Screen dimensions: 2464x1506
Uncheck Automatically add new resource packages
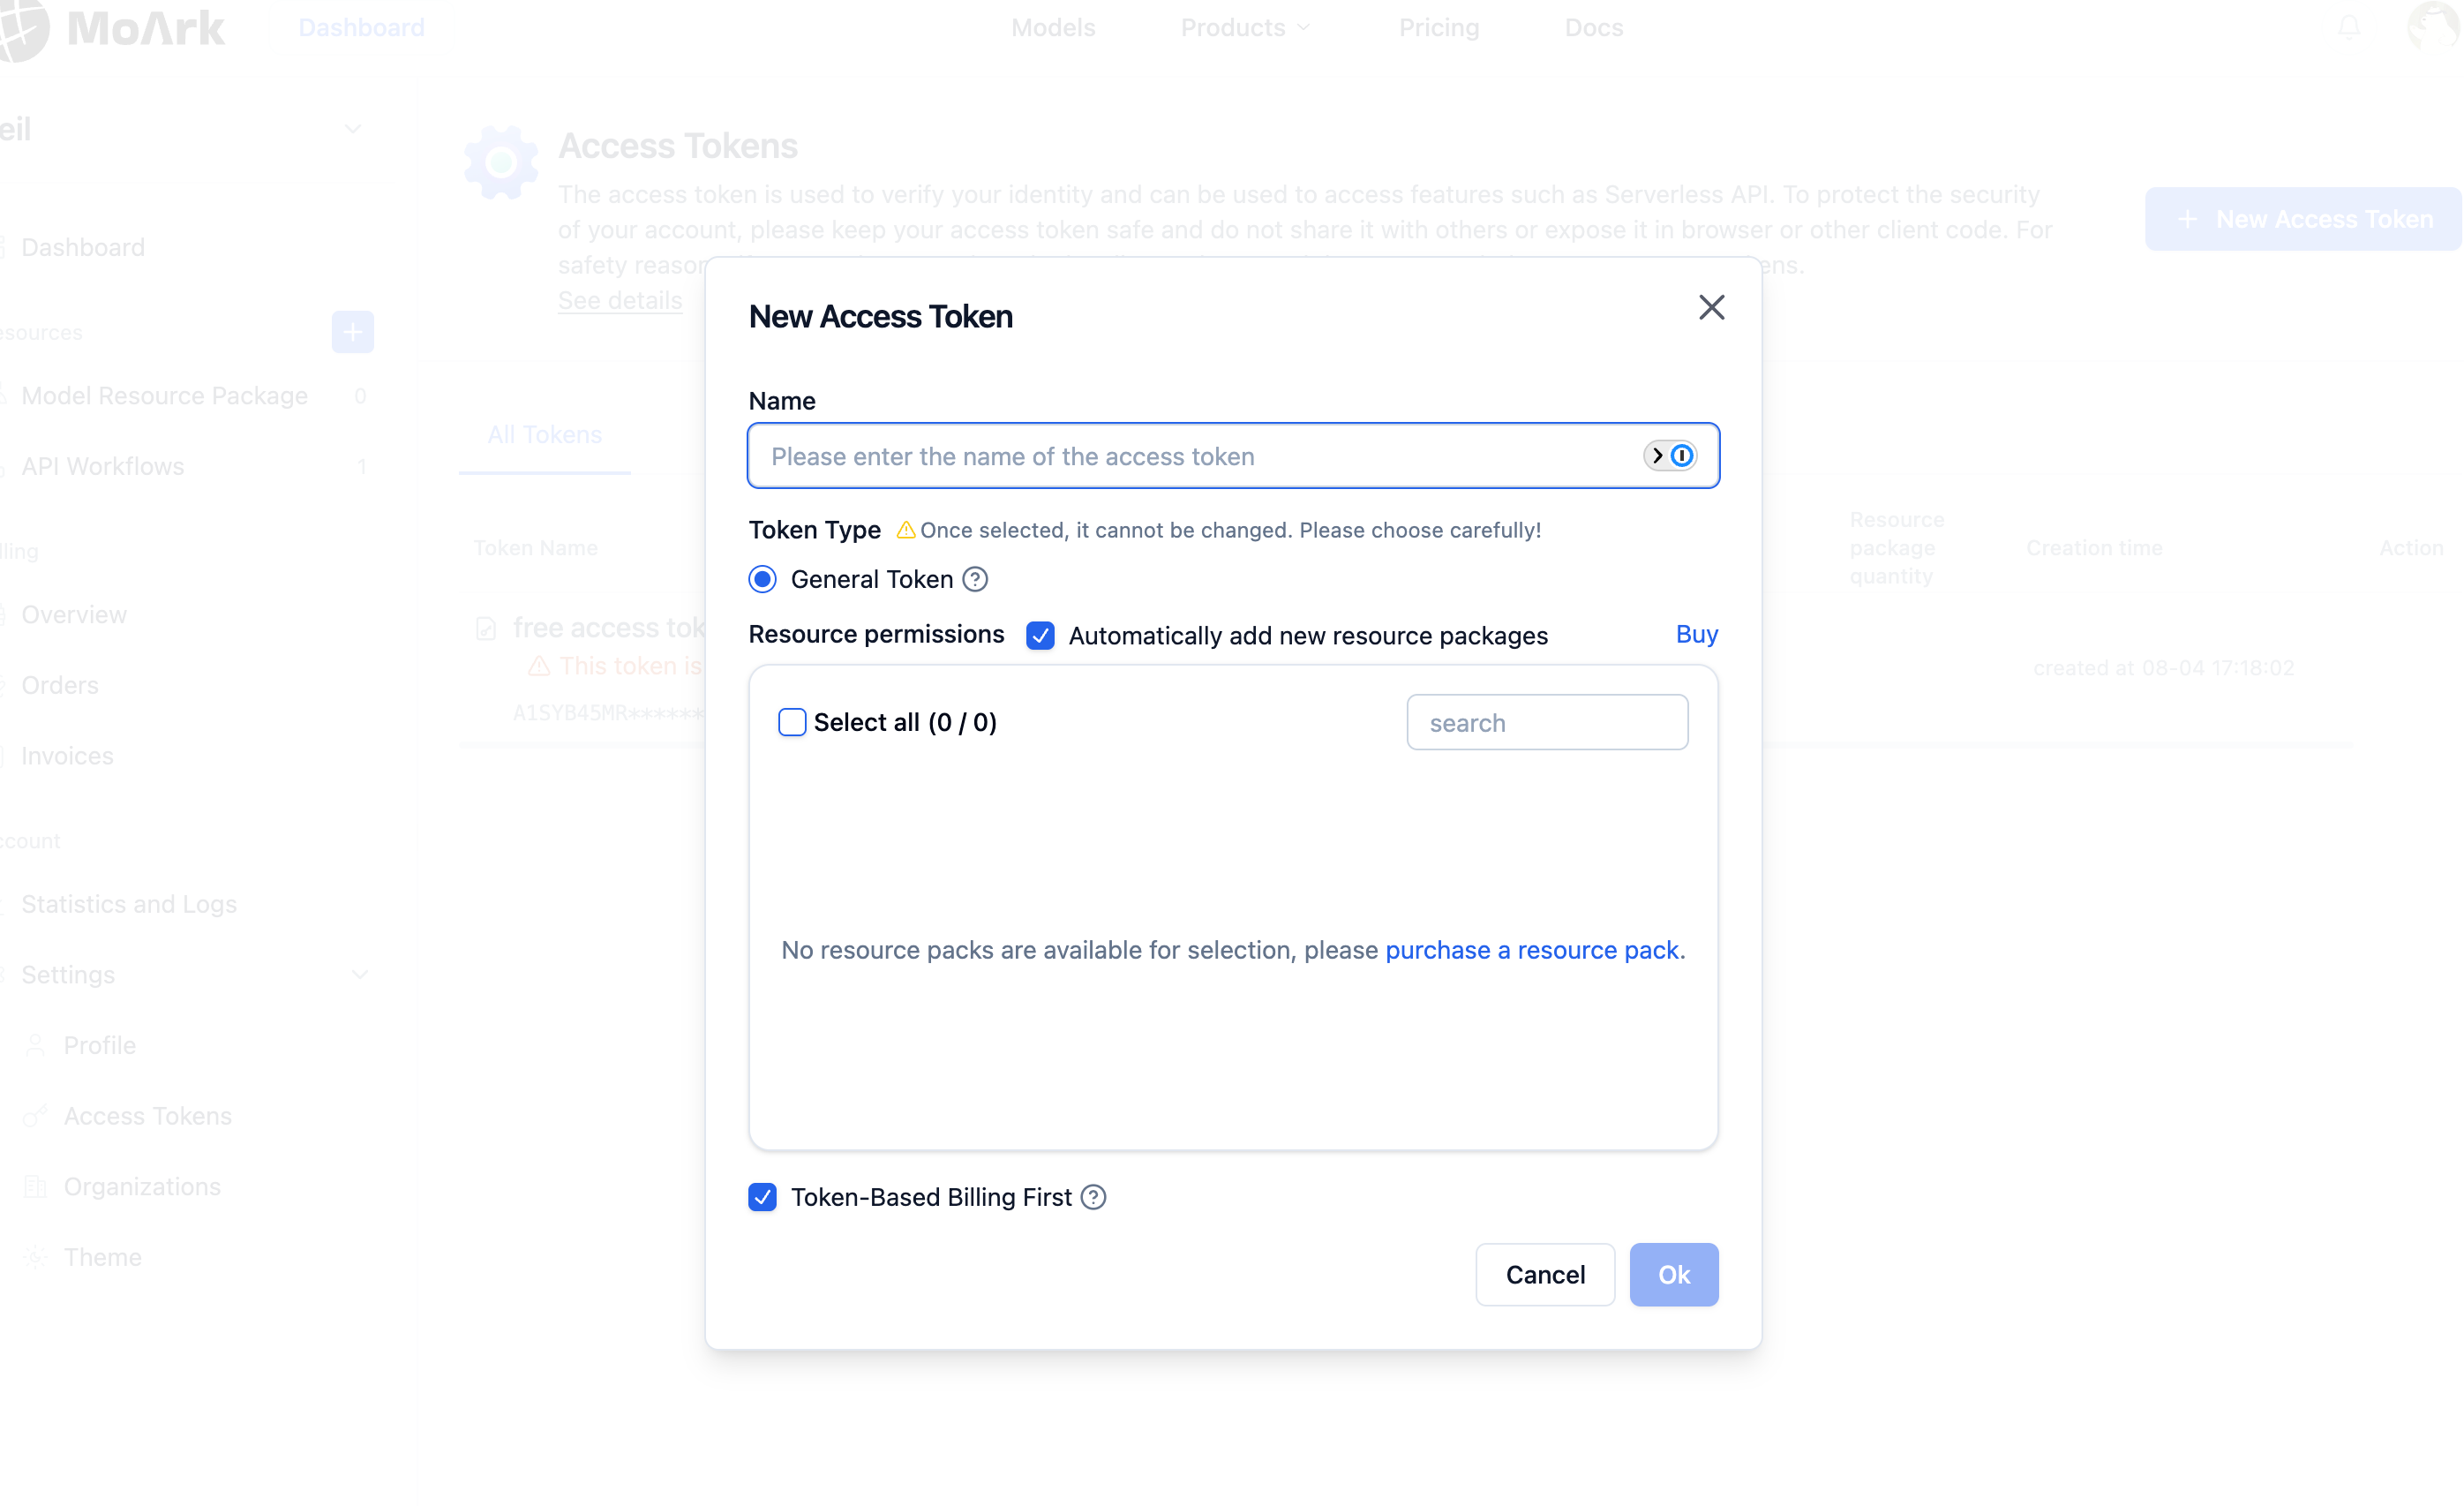click(x=1040, y=636)
